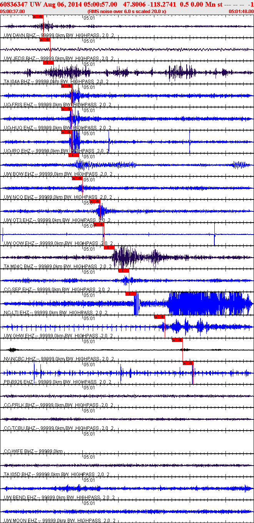Click the red pick flag on TA I04A trace

pyautogui.click(x=48, y=63)
